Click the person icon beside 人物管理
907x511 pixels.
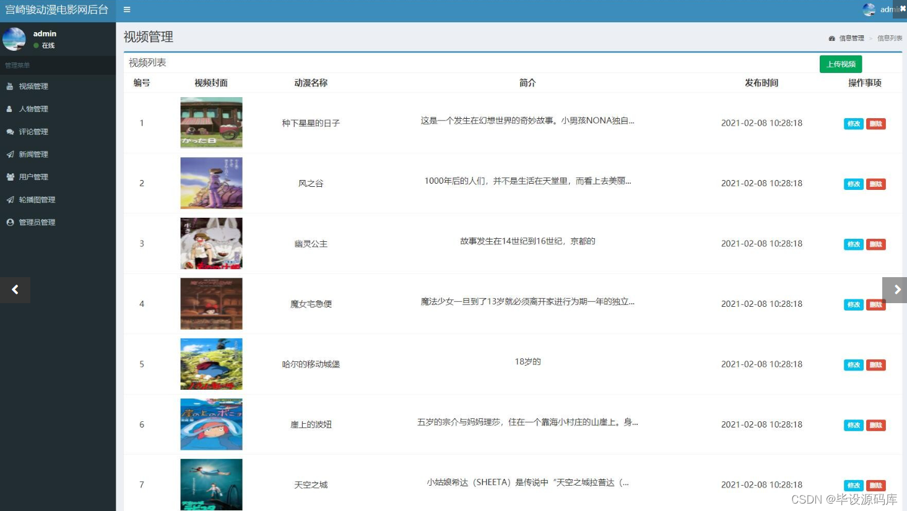[x=10, y=109]
